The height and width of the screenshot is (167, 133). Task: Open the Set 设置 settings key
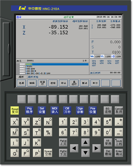pyautogui.click(x=42, y=111)
